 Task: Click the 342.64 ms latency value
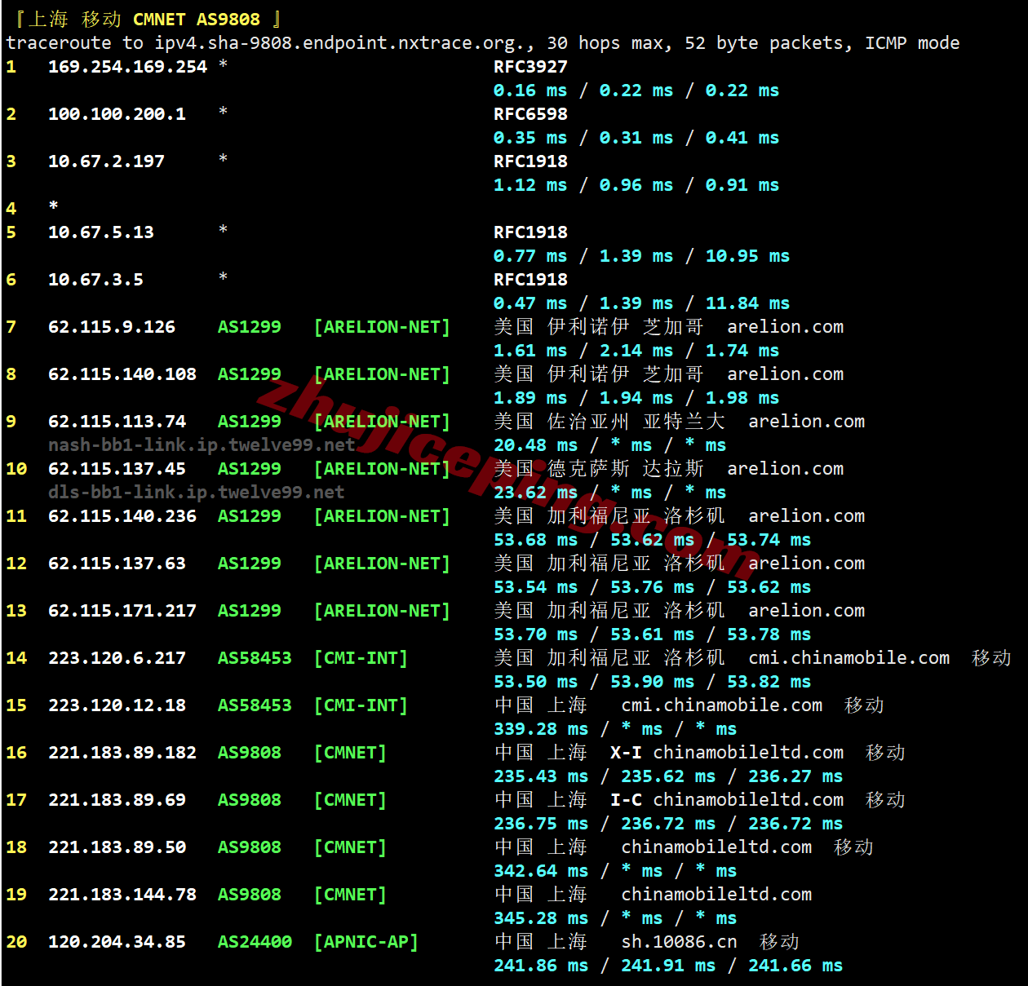pos(541,871)
